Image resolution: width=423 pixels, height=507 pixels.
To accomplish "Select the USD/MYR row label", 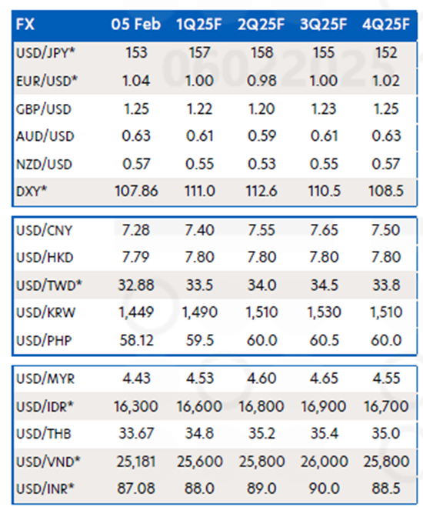I will point(45,379).
